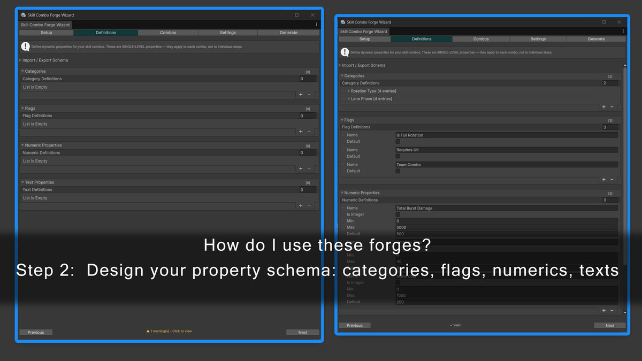Remove a Category Definition in left window
642x361 pixels.
(309, 95)
